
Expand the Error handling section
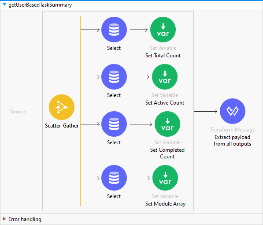(x=4, y=219)
